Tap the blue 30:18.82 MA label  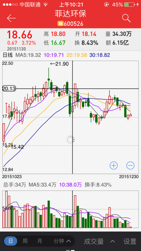[x=100, y=55]
